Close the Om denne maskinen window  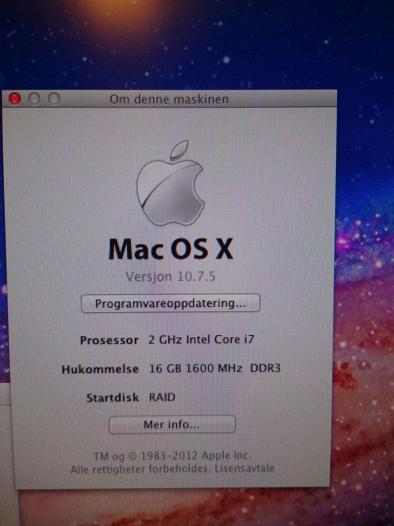(15, 99)
